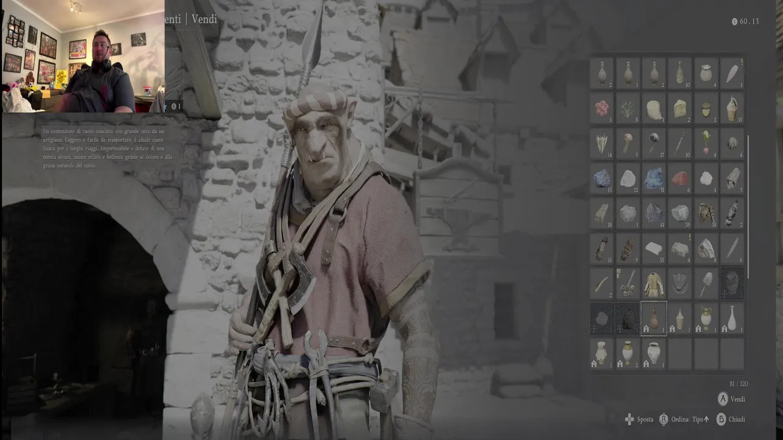Switch to the Vendi tab
Image resolution: width=783 pixels, height=440 pixels.
(204, 19)
